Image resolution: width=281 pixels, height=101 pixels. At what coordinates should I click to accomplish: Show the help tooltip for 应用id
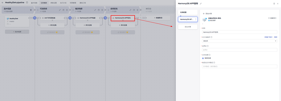tap(208, 46)
